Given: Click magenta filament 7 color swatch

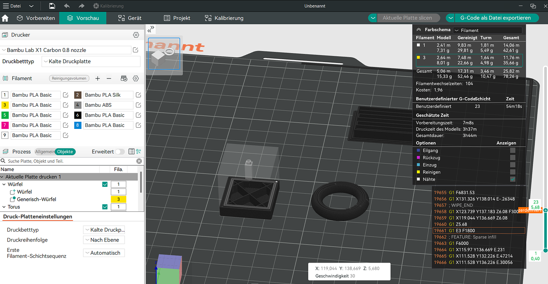Looking at the screenshot, I should click(5, 125).
